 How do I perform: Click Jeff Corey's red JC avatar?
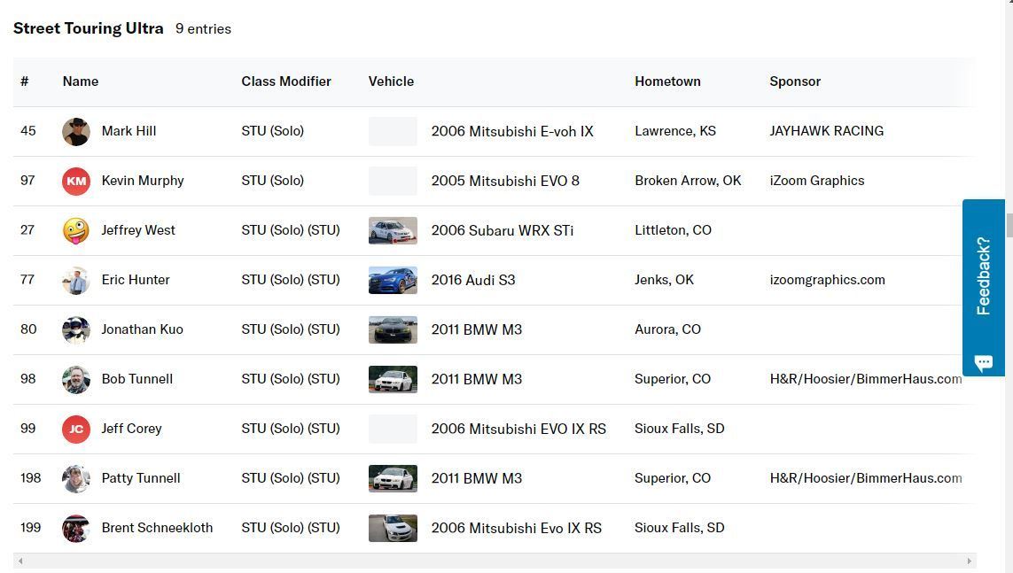76,430
